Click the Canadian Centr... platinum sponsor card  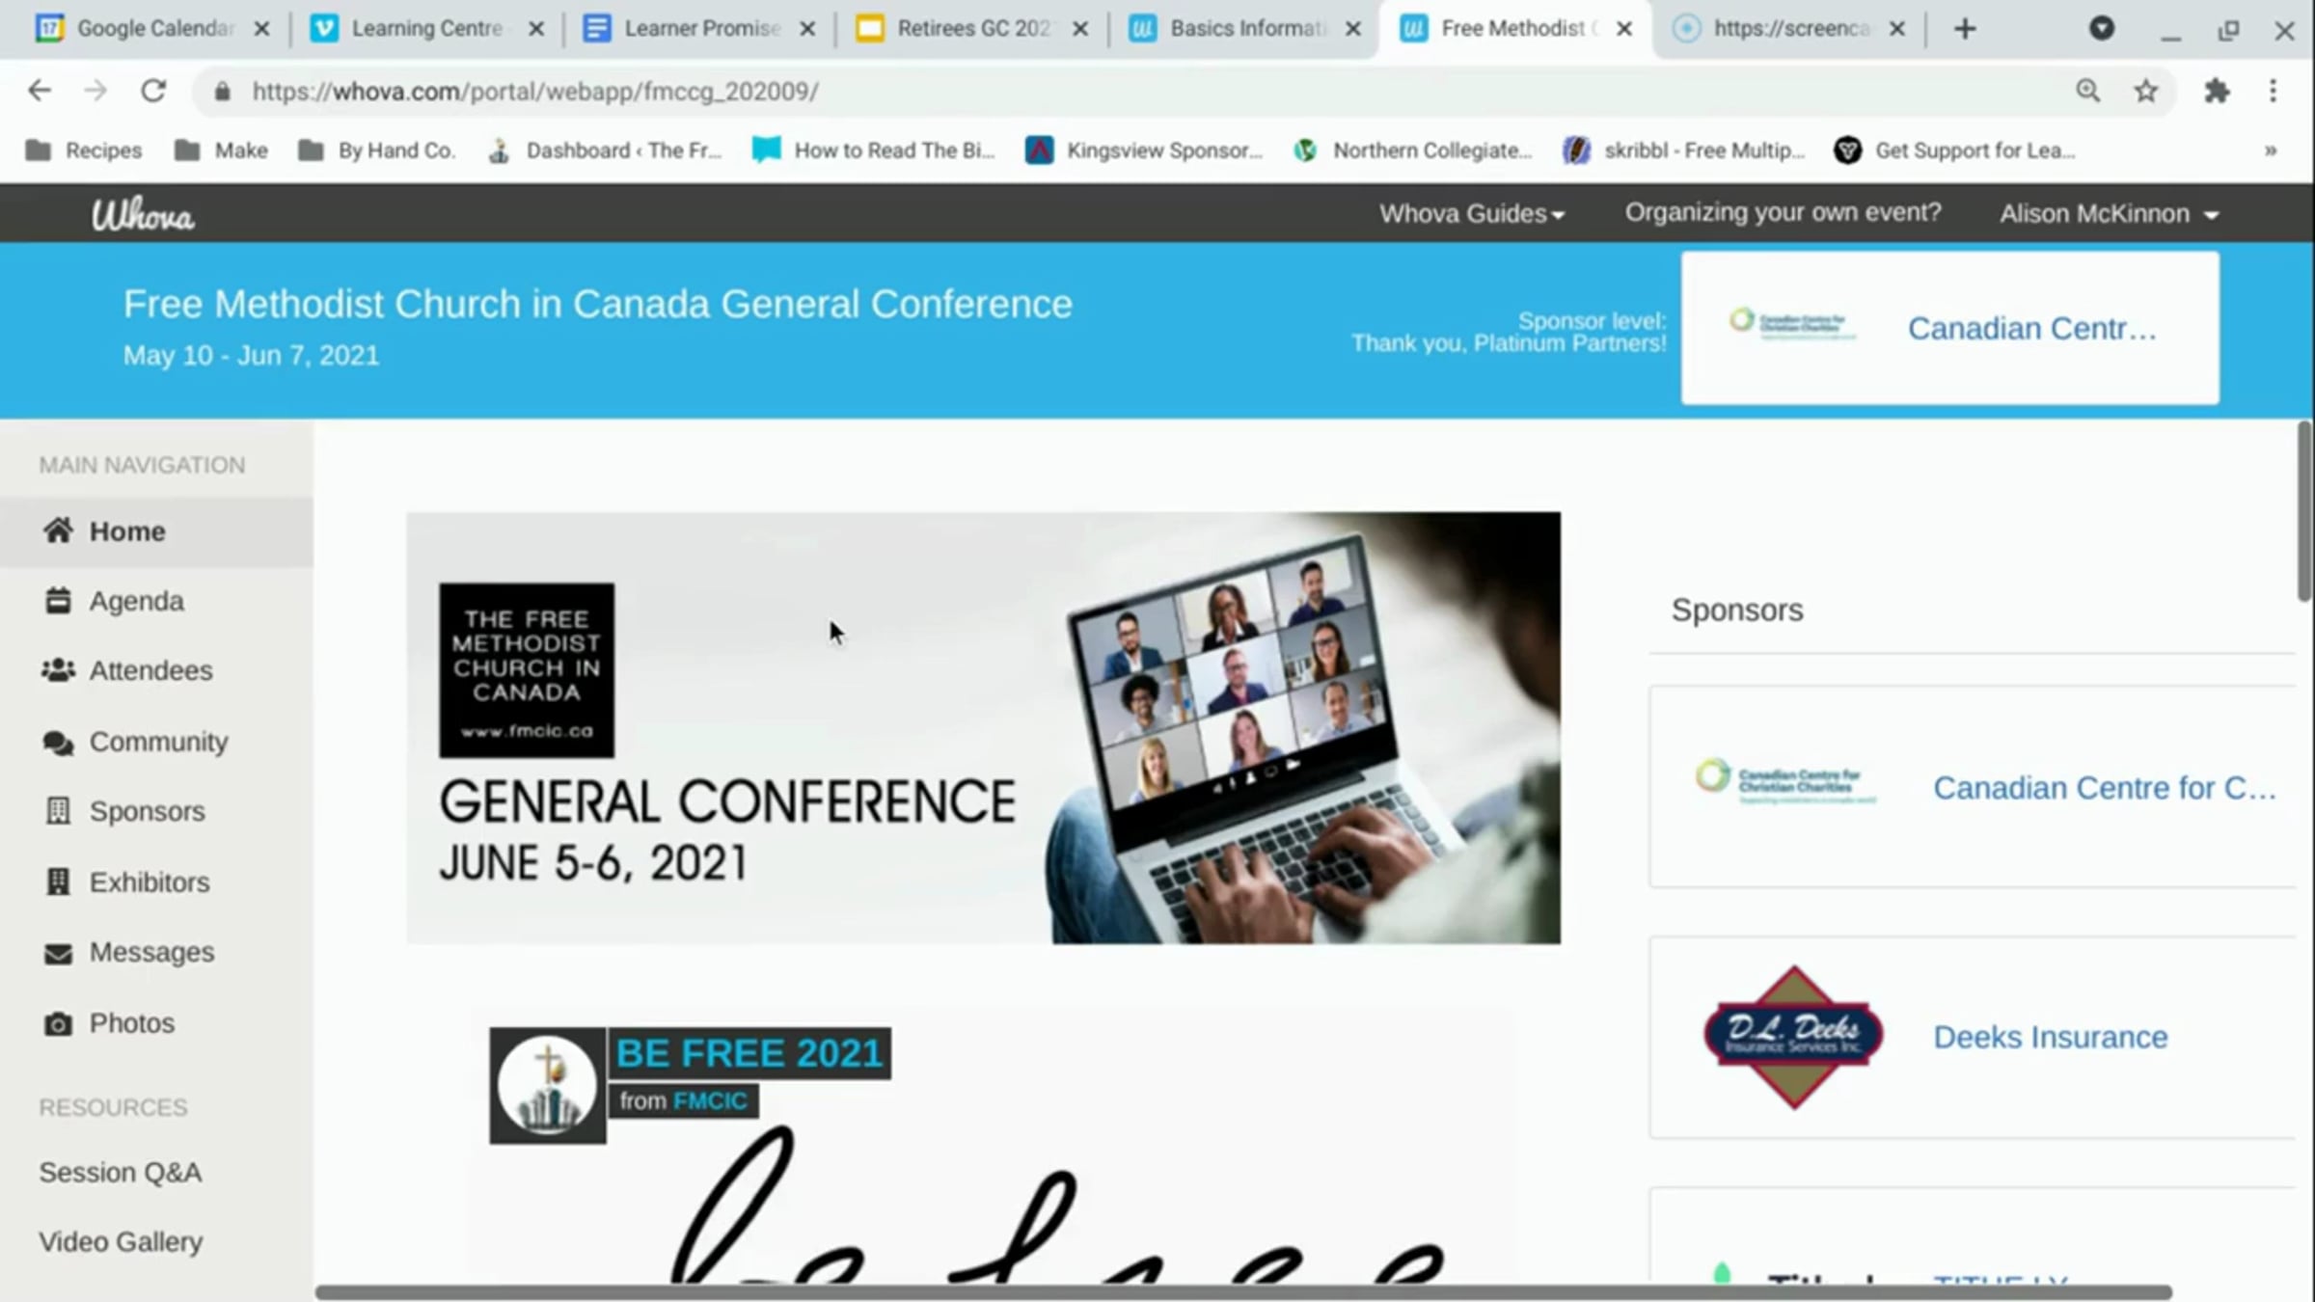click(1949, 328)
